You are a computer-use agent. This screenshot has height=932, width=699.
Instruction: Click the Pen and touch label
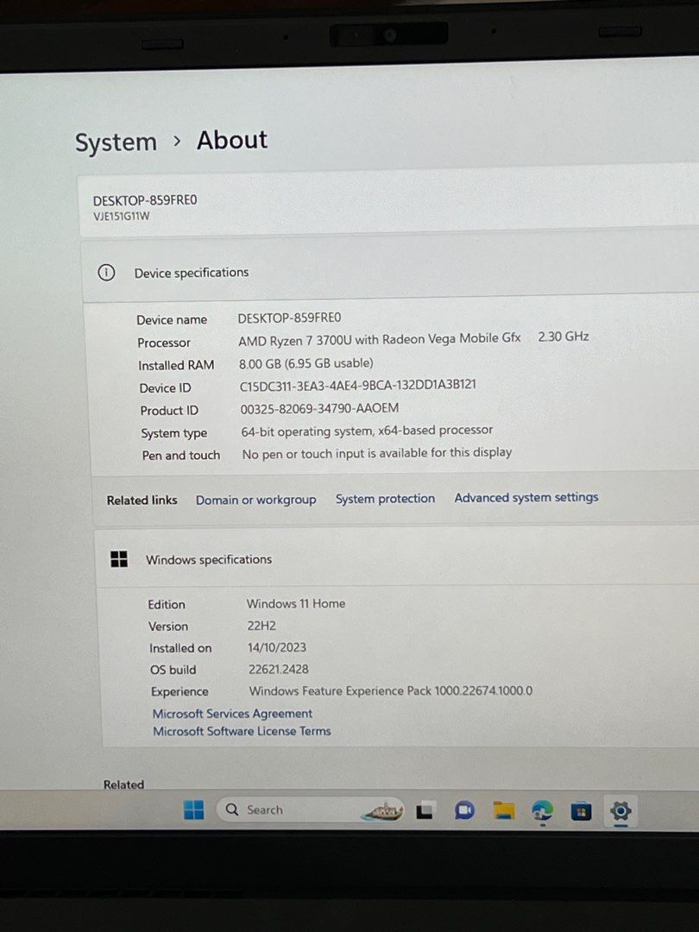[180, 456]
